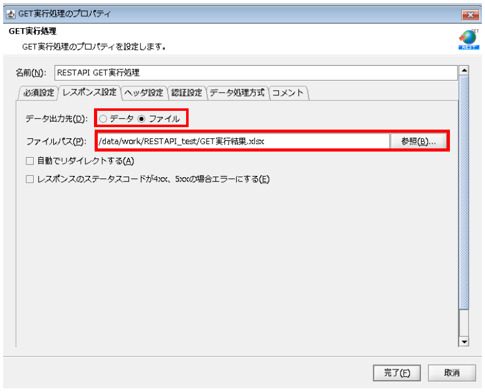Screen dimensions: 485x392
Task: Click the 取消 cancel button
Action: (x=452, y=373)
